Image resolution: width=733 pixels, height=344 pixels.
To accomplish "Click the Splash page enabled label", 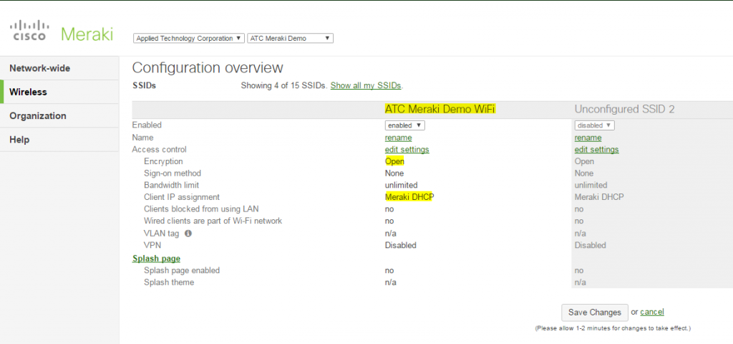I will point(182,270).
